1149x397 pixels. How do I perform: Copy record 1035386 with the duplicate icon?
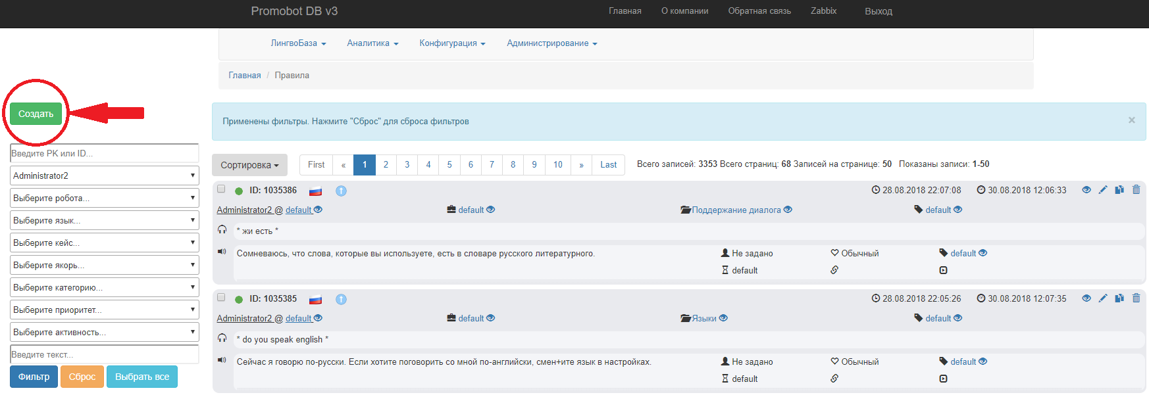[1119, 190]
